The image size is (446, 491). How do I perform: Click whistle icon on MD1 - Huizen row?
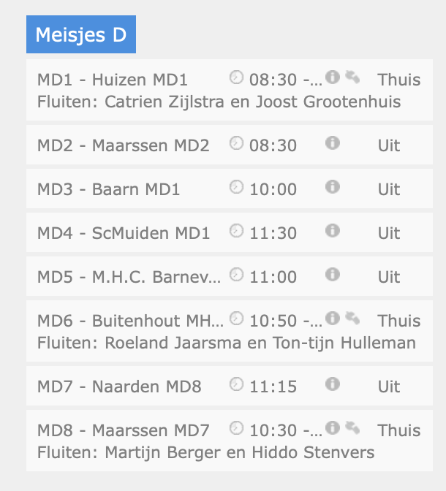coord(352,77)
